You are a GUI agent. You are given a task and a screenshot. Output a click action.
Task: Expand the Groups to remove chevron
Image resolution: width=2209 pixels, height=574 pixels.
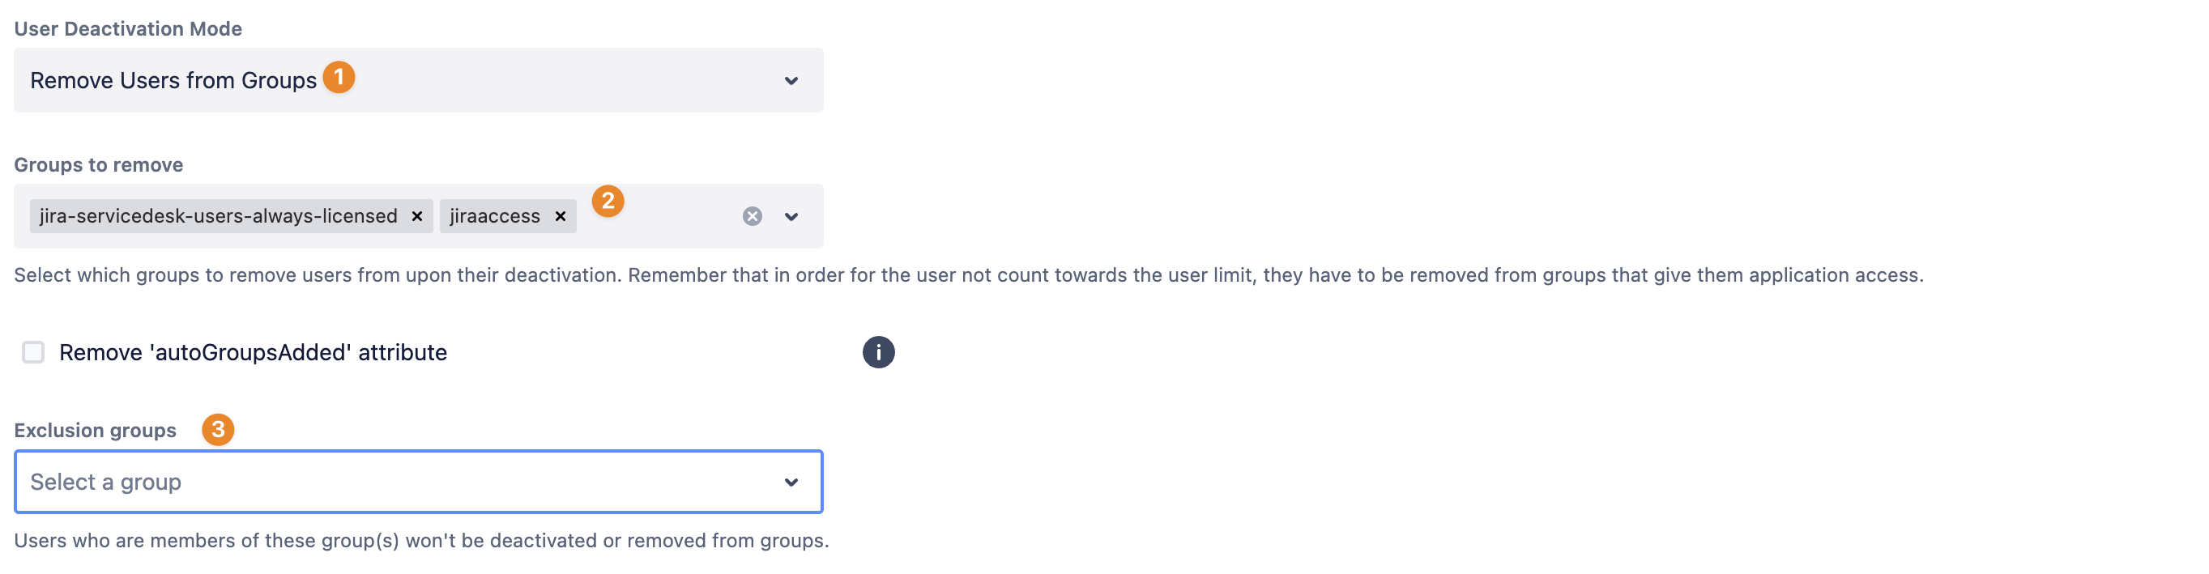click(x=791, y=217)
